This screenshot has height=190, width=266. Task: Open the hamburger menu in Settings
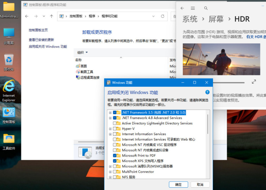193,8
